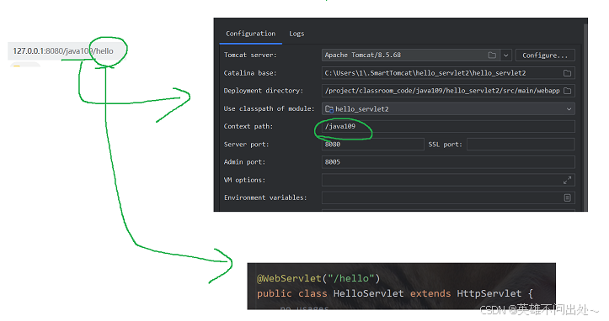Click the Context path: label
Image resolution: width=609 pixels, height=321 pixels.
(x=248, y=126)
